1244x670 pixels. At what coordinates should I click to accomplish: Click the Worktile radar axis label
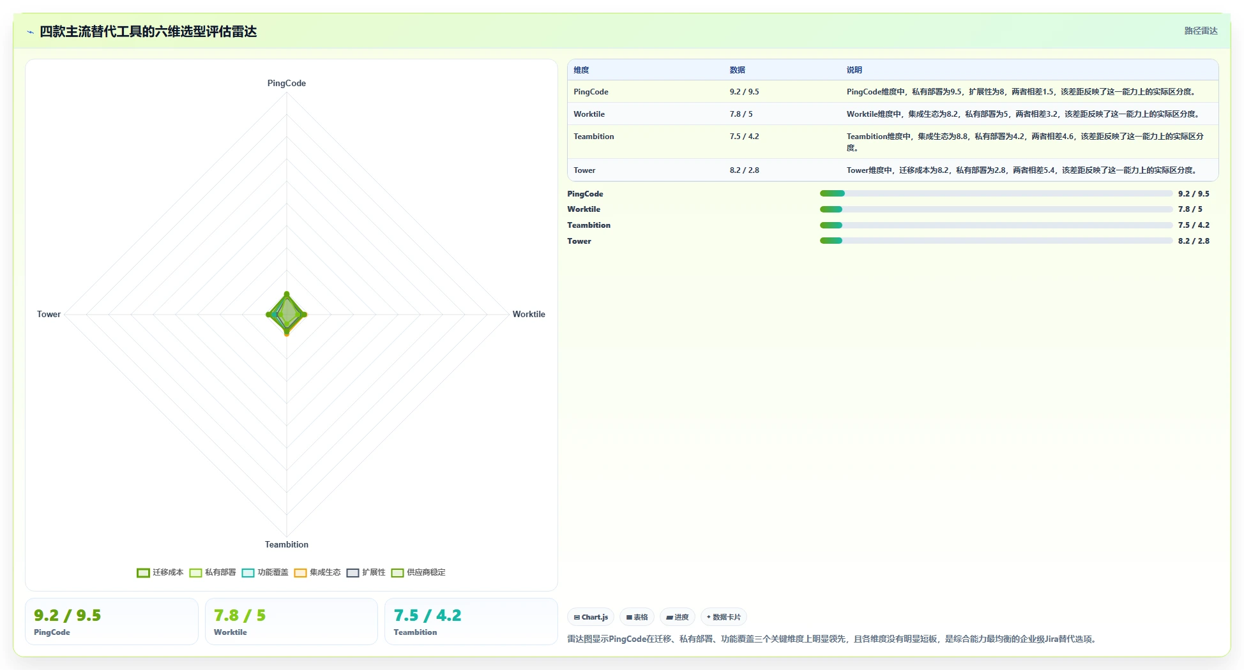pyautogui.click(x=529, y=315)
